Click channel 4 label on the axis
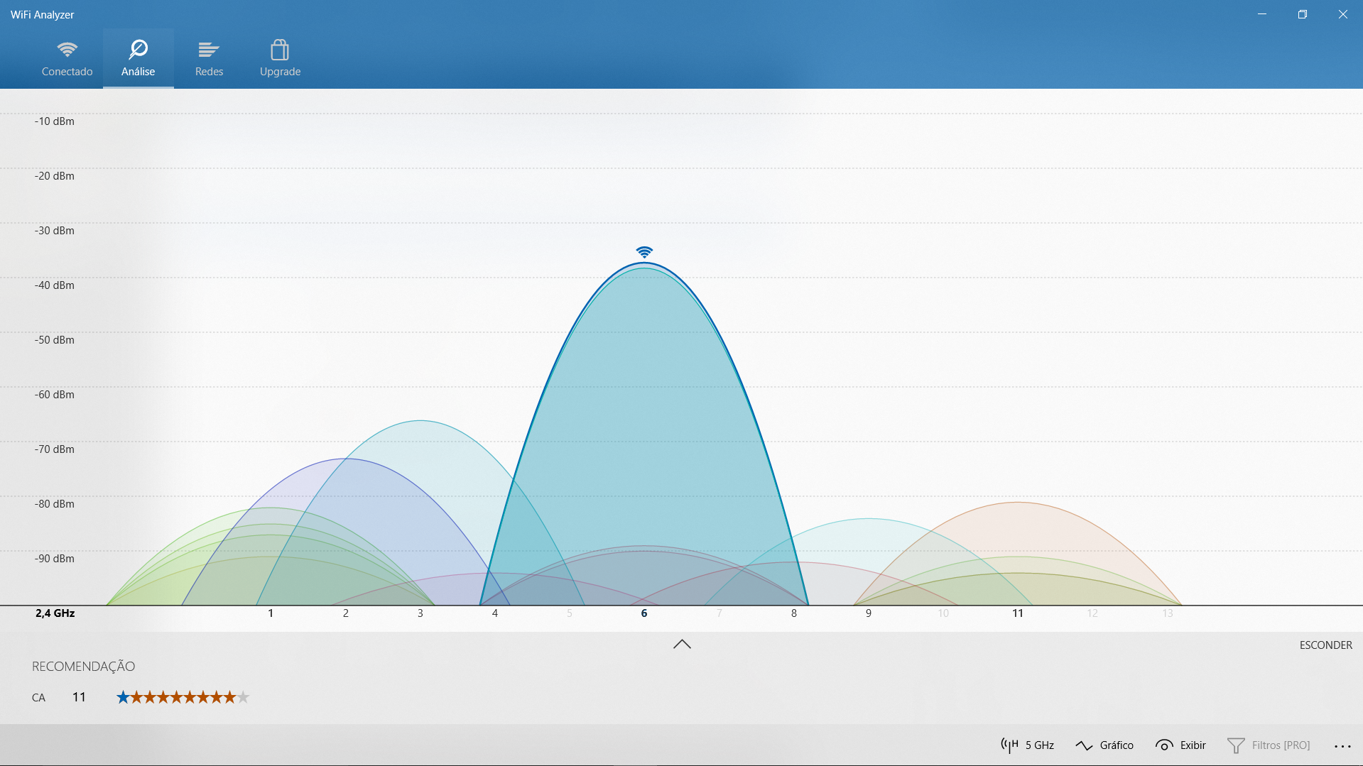Image resolution: width=1363 pixels, height=766 pixels. pyautogui.click(x=495, y=613)
